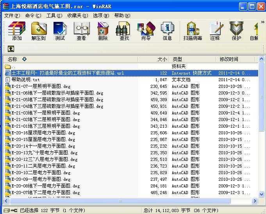Open the 帮助(H) menu
The image size is (266, 214).
coord(122,16)
